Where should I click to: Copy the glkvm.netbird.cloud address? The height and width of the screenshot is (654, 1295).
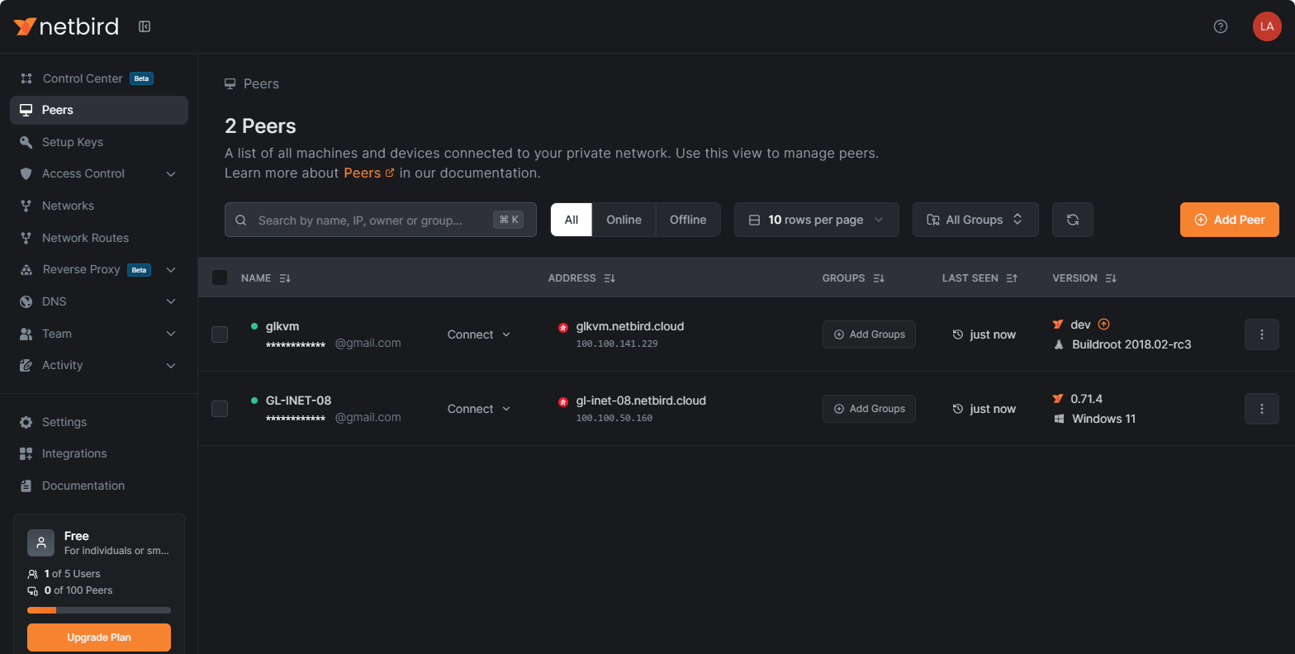630,326
